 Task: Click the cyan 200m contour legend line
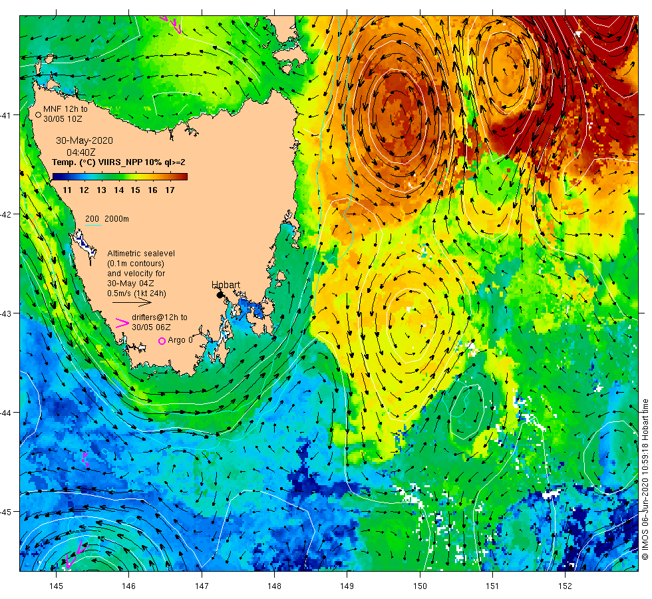pyautogui.click(x=93, y=226)
